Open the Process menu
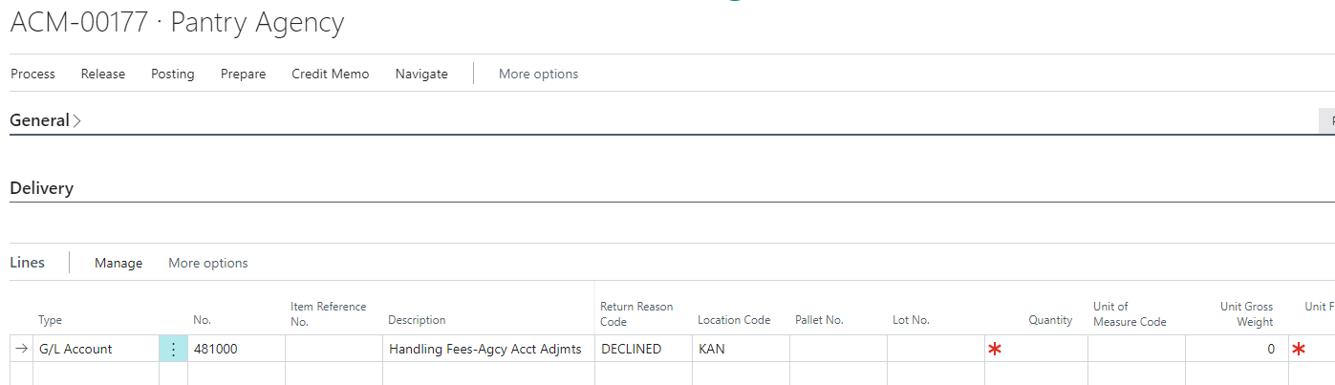1335x385 pixels. click(x=33, y=74)
